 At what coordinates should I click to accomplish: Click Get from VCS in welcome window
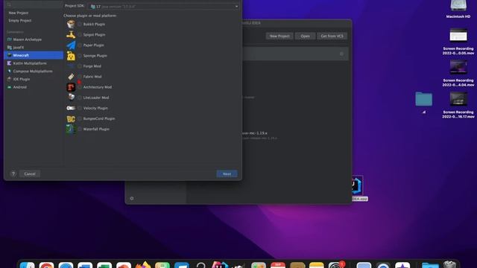(332, 36)
